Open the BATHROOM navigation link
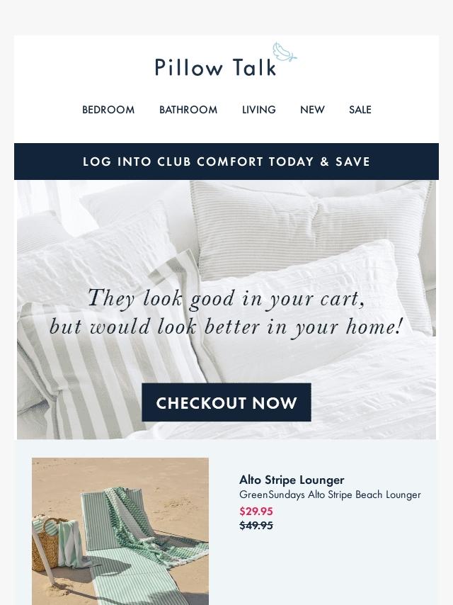 click(x=188, y=110)
